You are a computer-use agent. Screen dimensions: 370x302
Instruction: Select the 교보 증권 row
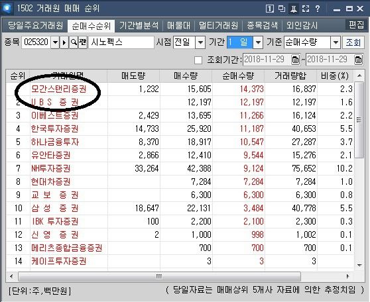click(180, 195)
